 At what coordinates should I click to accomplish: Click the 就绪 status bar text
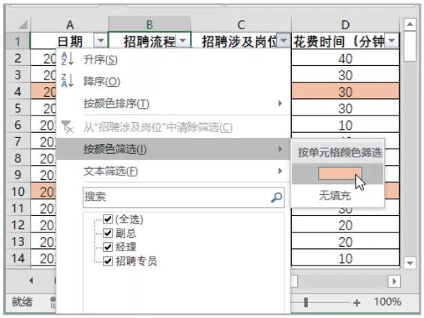point(23,301)
